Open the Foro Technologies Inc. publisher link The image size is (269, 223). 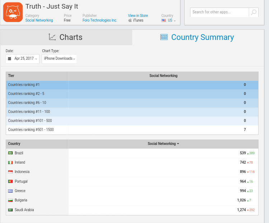(100, 21)
